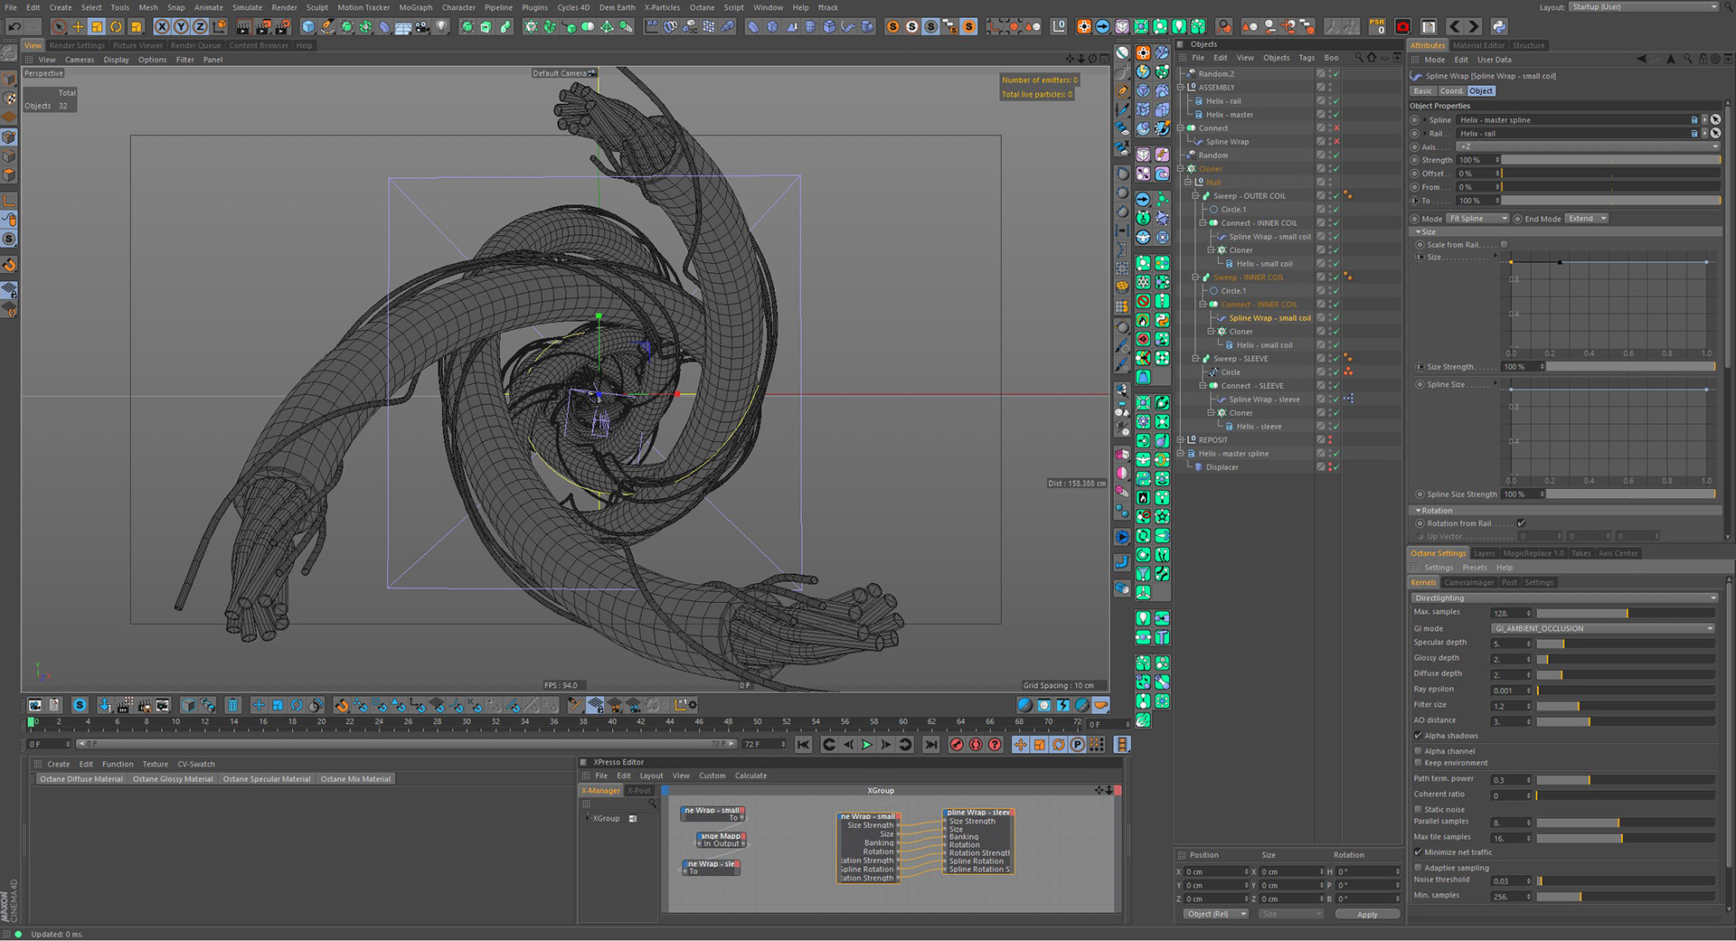This screenshot has height=941, width=1736.
Task: Expand the REPOSIT null object
Action: (x=1181, y=440)
